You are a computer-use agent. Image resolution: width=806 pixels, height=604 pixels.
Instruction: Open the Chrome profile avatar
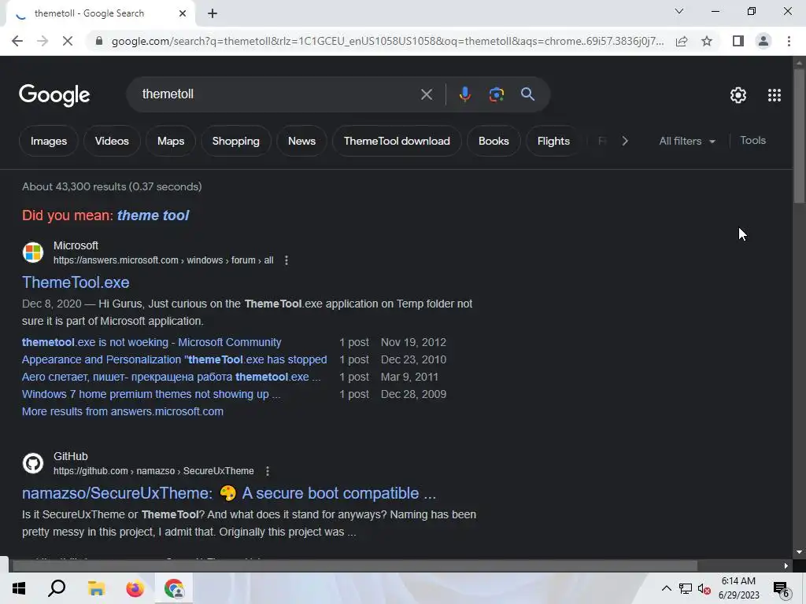click(x=763, y=41)
